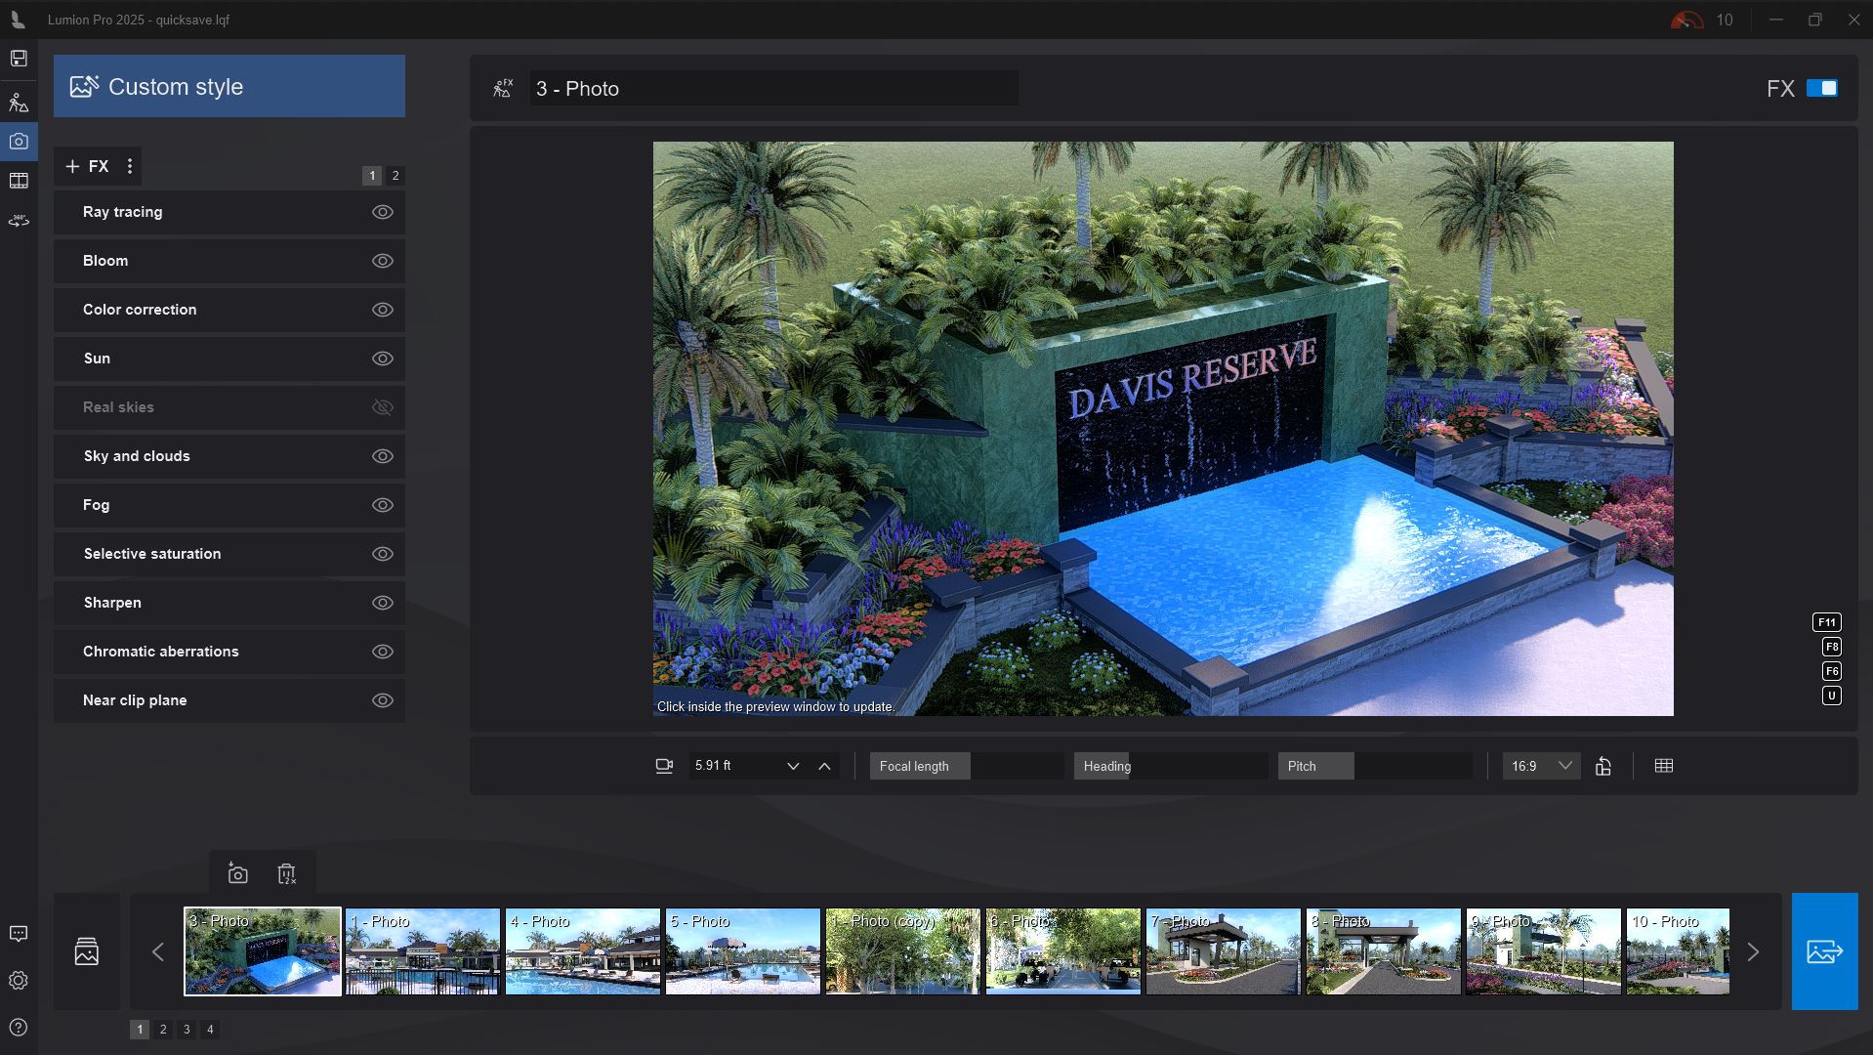Click the render photo blue button
The image size is (1873, 1055).
(x=1824, y=950)
